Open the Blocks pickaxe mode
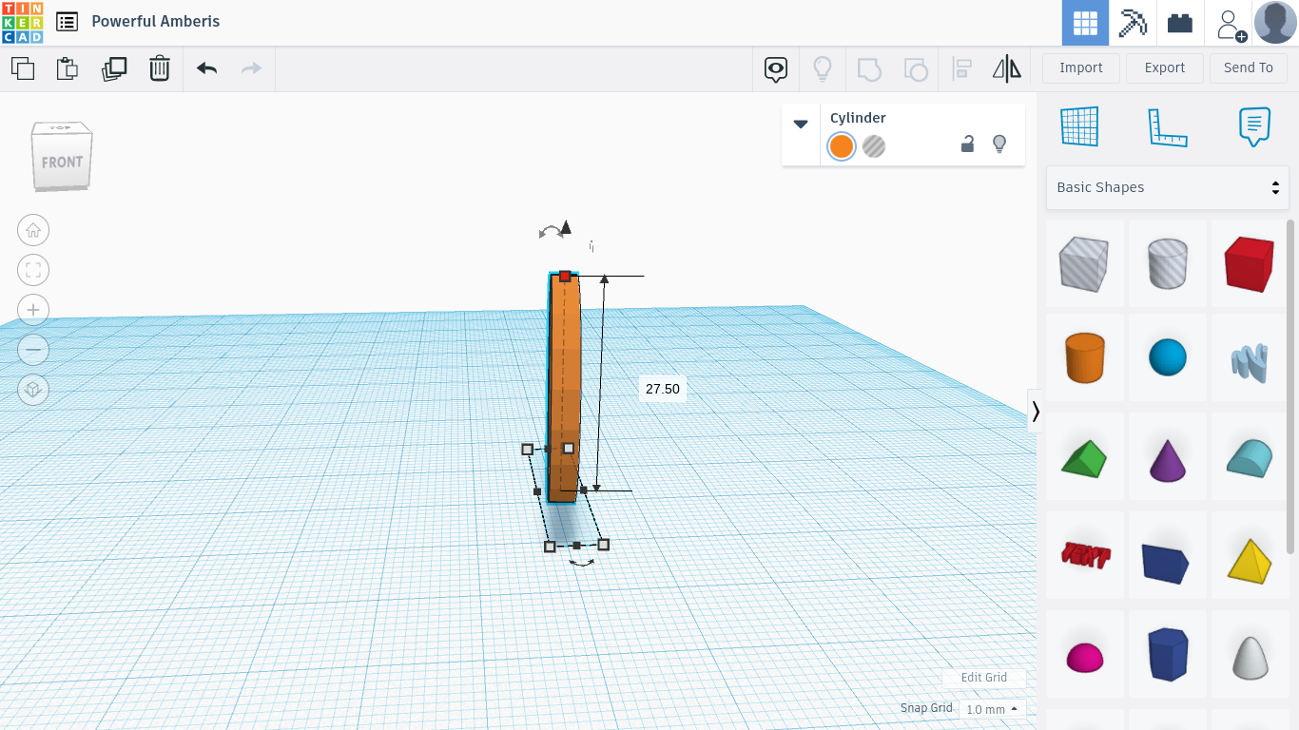This screenshot has width=1299, height=730. [1133, 23]
